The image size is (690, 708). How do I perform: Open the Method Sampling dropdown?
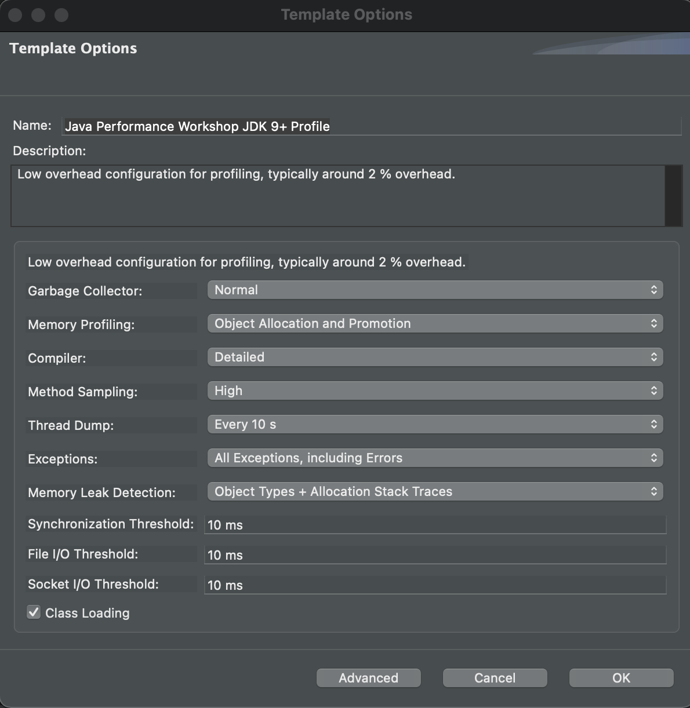pyautogui.click(x=435, y=391)
